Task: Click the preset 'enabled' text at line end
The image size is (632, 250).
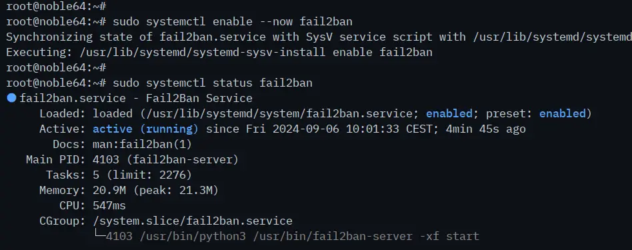Action: click(562, 114)
